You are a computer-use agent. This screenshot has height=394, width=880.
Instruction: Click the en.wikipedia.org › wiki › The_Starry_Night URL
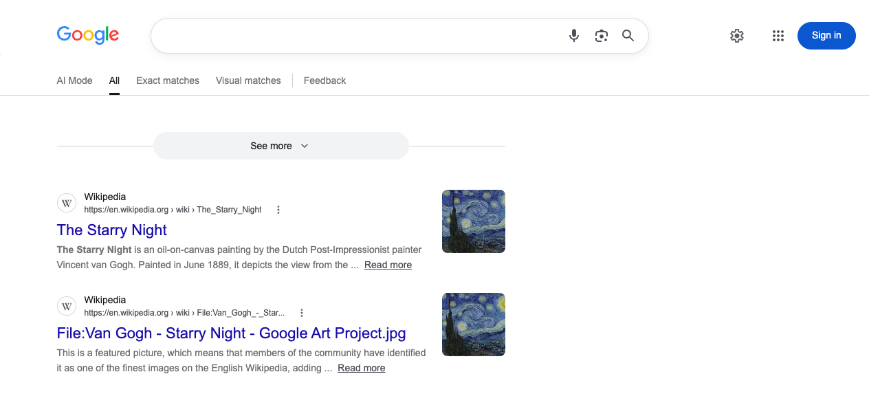tap(173, 210)
